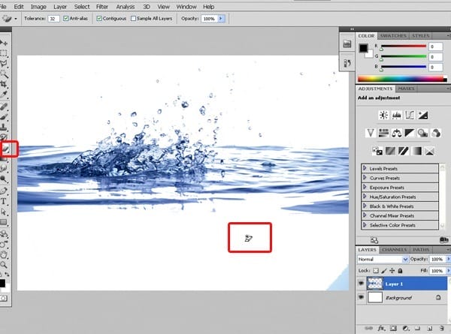Add a Channel Mixer adjustment icon
The width and height of the screenshot is (451, 334).
(436, 133)
